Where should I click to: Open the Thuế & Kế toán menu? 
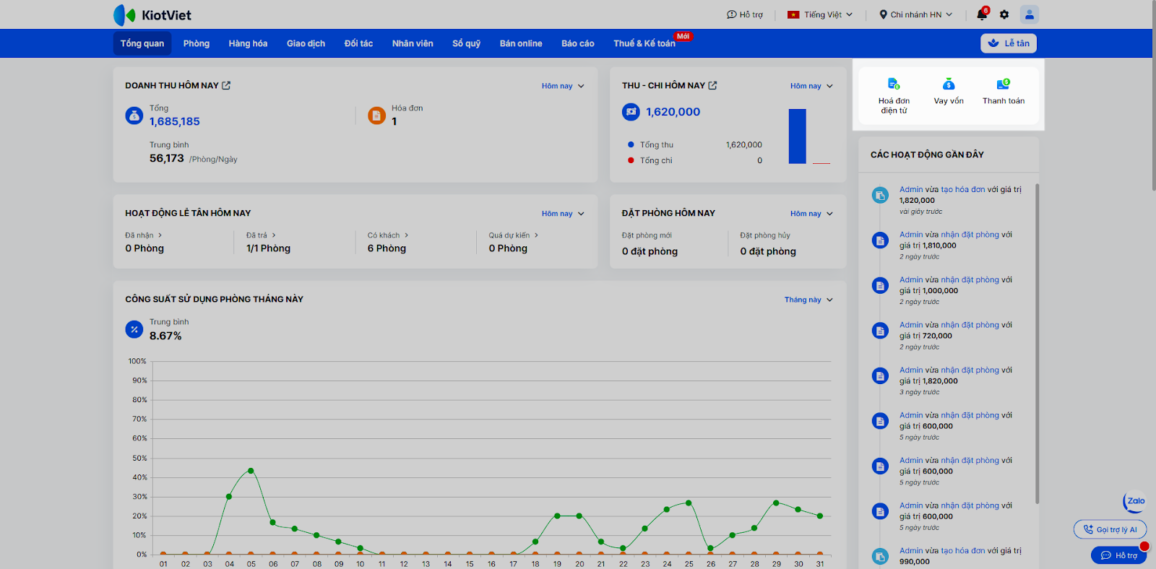pyautogui.click(x=644, y=43)
